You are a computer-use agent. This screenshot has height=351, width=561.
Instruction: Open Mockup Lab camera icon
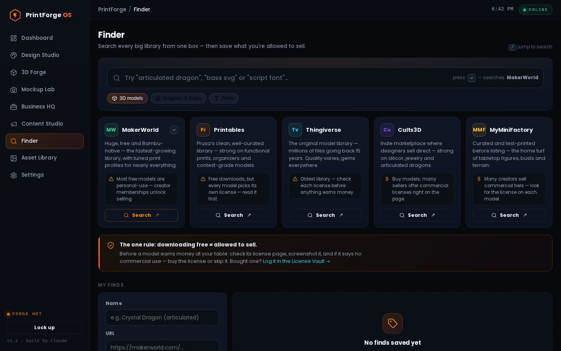click(14, 90)
